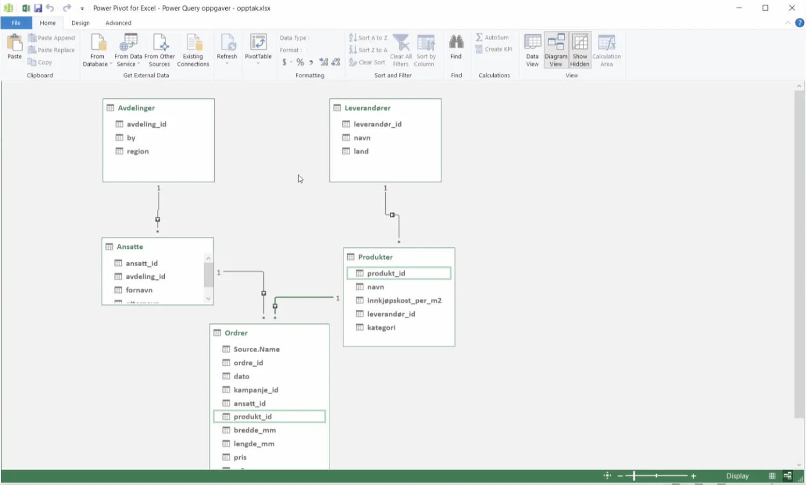Click Paste Append in the Clipboard group

pyautogui.click(x=52, y=38)
